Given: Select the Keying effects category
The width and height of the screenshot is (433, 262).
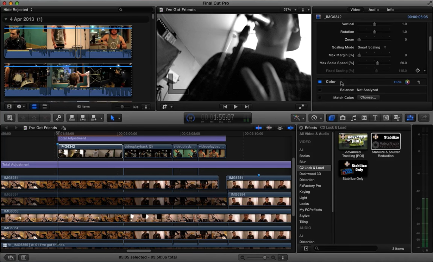Looking at the screenshot, I should coord(305,192).
